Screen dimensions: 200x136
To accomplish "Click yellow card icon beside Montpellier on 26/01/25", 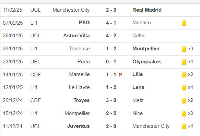I will 184,49.
